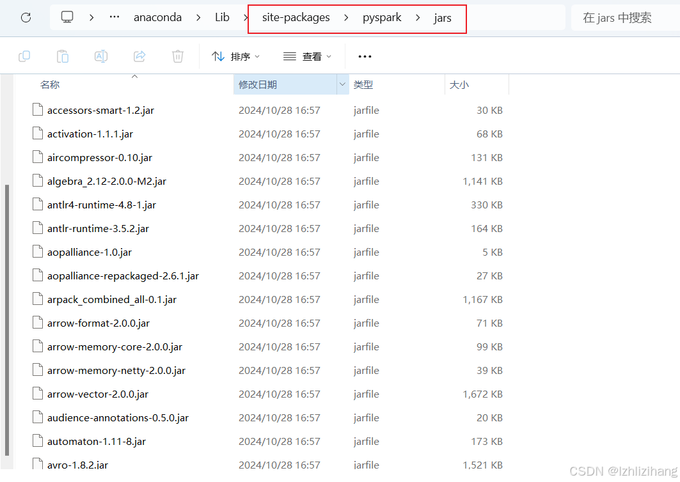
Task: Select the Rename icon
Action: coord(100,56)
